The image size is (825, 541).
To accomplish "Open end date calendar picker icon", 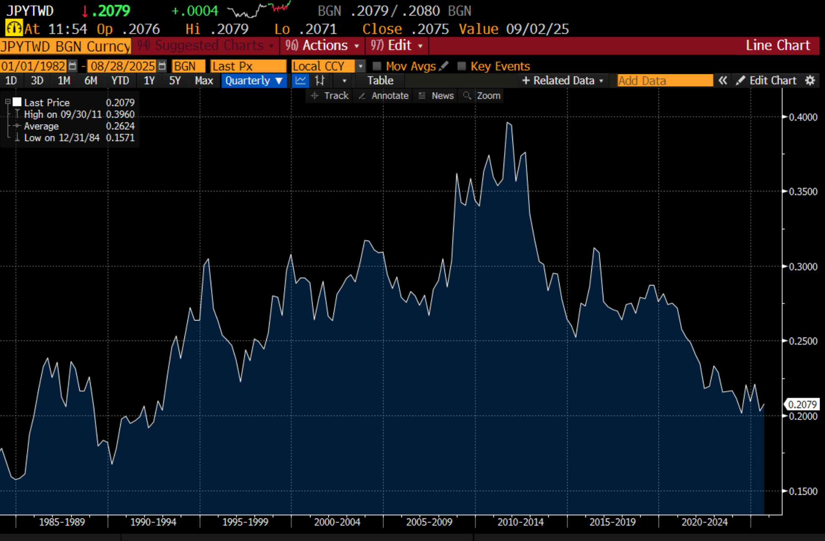I will tap(162, 66).
